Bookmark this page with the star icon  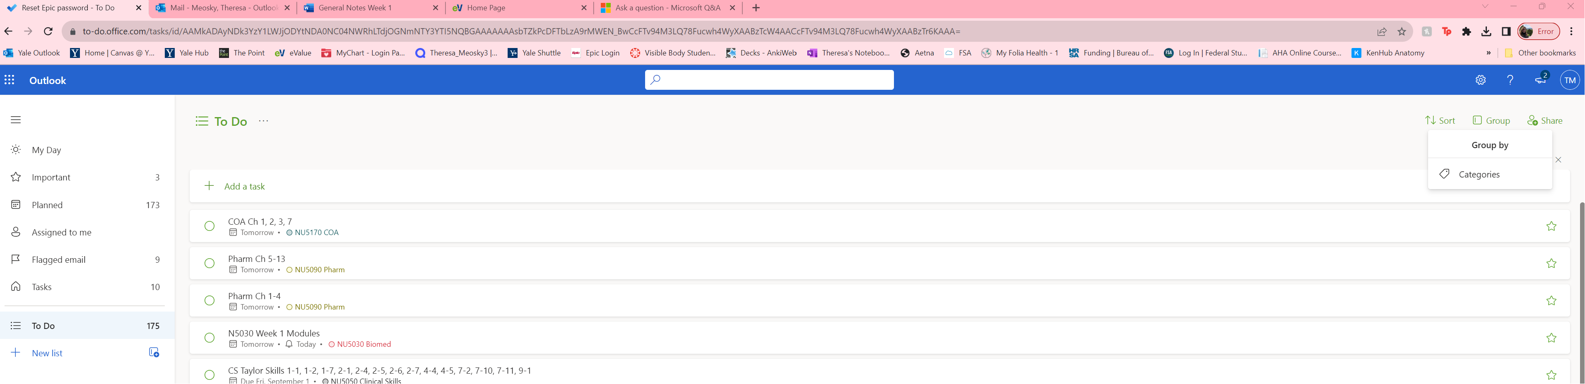pyautogui.click(x=1402, y=32)
